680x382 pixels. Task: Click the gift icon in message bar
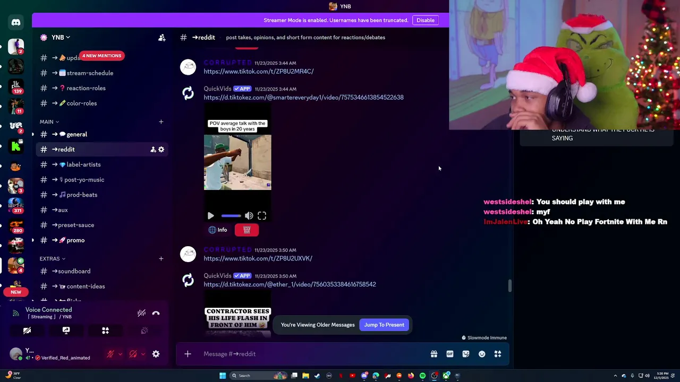click(434, 354)
